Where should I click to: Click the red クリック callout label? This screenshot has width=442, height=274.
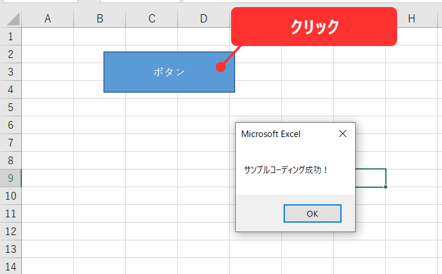[314, 27]
